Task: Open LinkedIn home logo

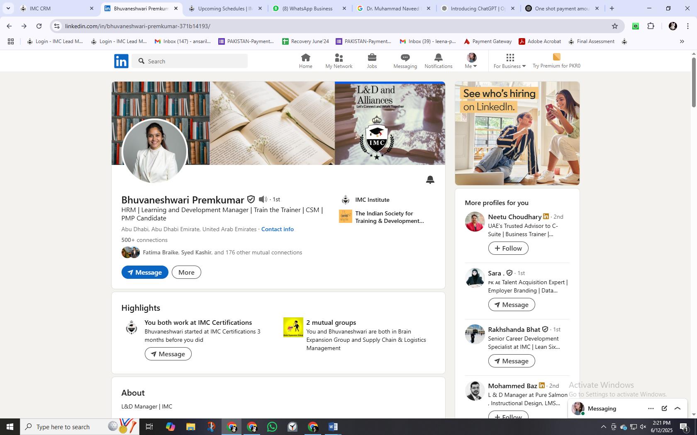Action: pos(121,61)
